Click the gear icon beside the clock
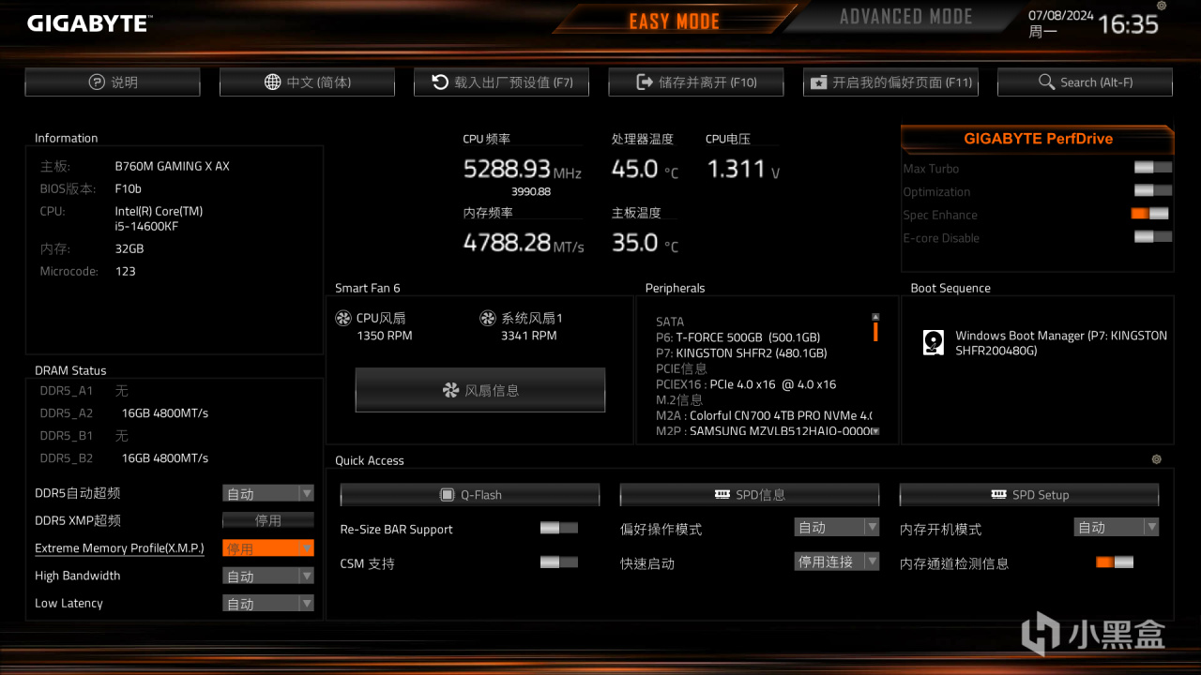The width and height of the screenshot is (1201, 675). tap(1162, 6)
